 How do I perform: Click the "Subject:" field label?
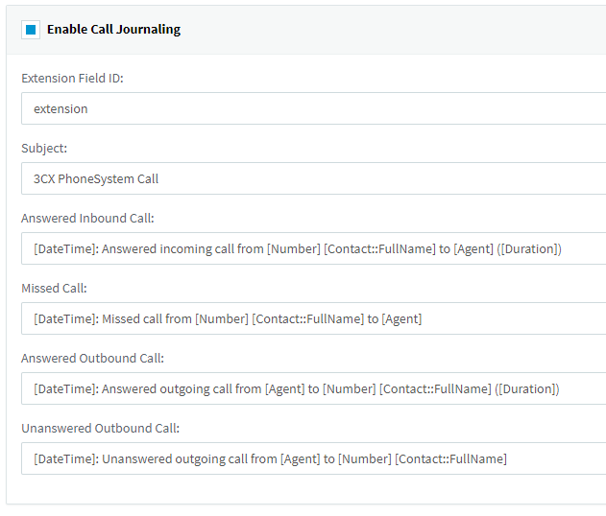point(44,149)
